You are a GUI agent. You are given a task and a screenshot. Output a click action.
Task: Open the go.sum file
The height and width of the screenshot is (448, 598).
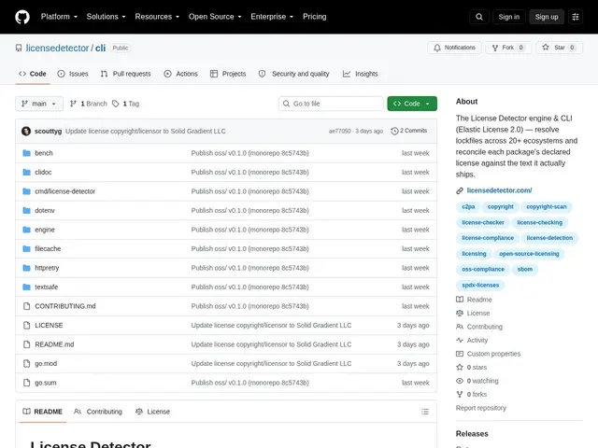click(46, 383)
